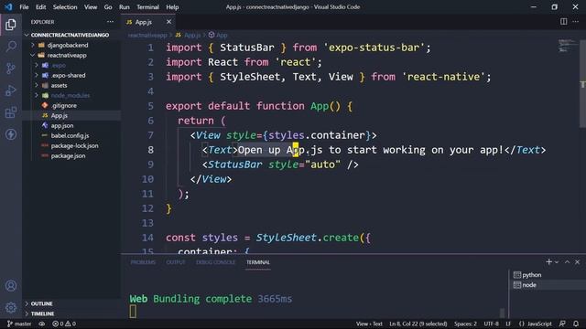Viewport: 586px width, 329px height.
Task: Change encoding via UTF-8 status item
Action: coord(491,324)
